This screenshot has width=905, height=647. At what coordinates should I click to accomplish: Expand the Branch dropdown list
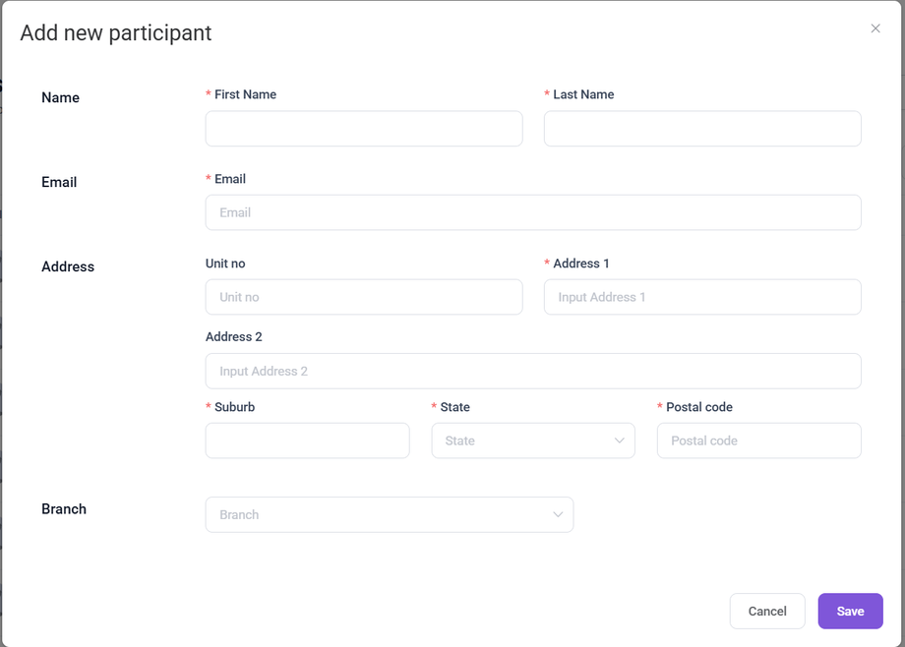point(390,514)
